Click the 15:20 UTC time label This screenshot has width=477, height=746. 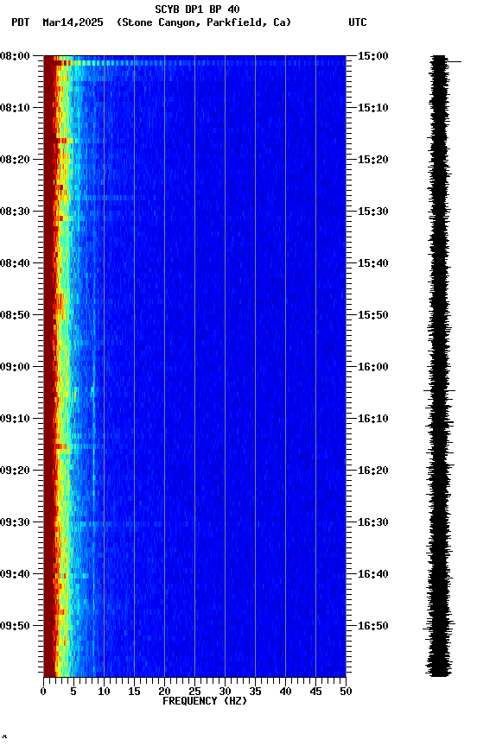372,160
